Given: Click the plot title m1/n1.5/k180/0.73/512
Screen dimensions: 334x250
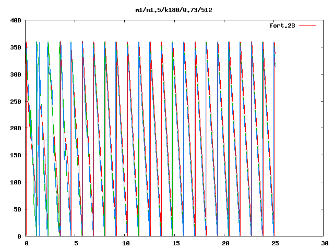Looking at the screenshot, I should 174,10.
